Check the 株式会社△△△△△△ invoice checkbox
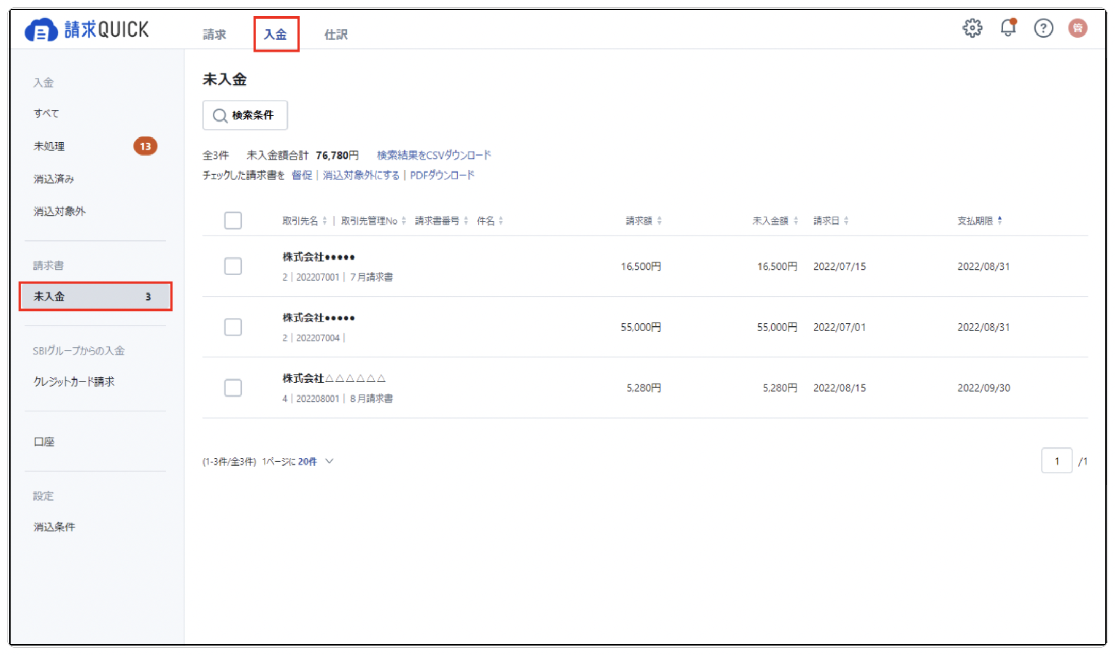This screenshot has height=655, width=1115. 233,388
